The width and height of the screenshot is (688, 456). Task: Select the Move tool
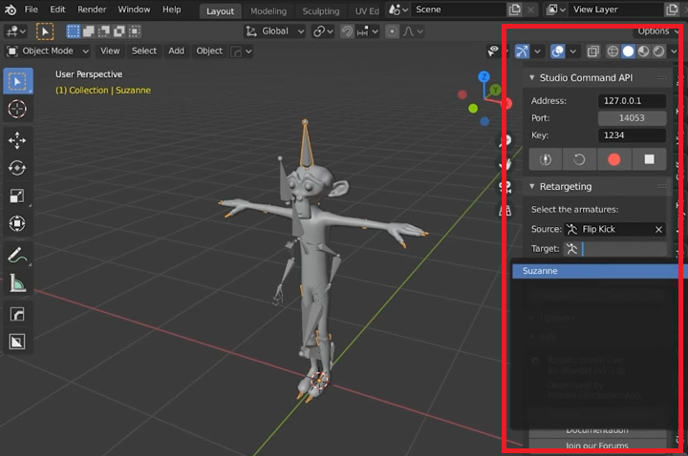click(x=17, y=140)
